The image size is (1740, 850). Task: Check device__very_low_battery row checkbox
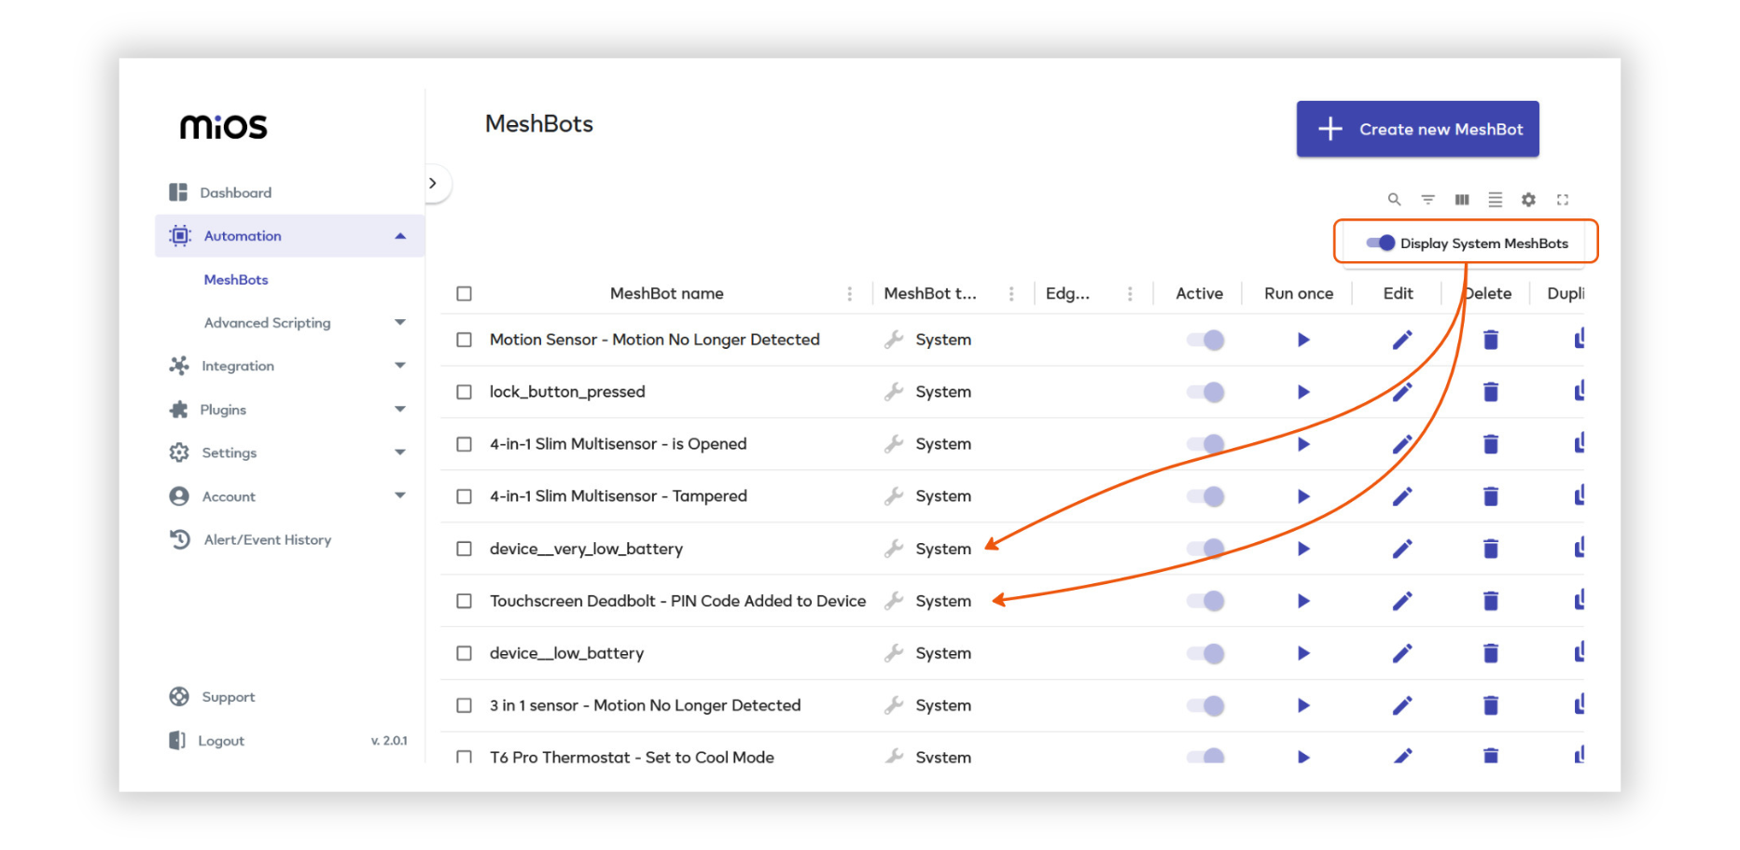coord(464,549)
